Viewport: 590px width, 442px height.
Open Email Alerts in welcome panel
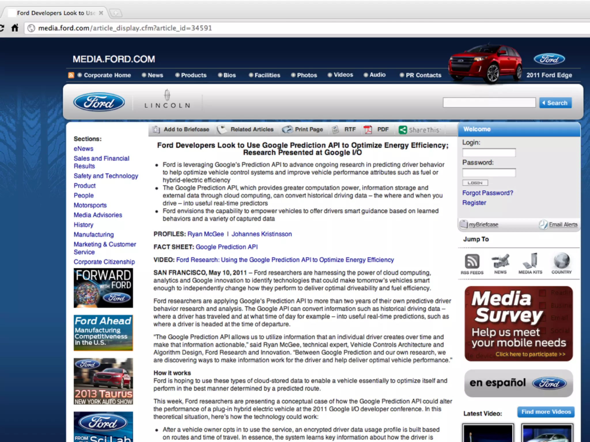[558, 224]
